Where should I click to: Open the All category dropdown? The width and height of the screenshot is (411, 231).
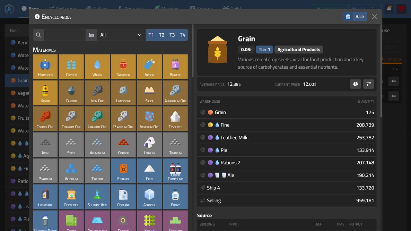[x=121, y=35]
